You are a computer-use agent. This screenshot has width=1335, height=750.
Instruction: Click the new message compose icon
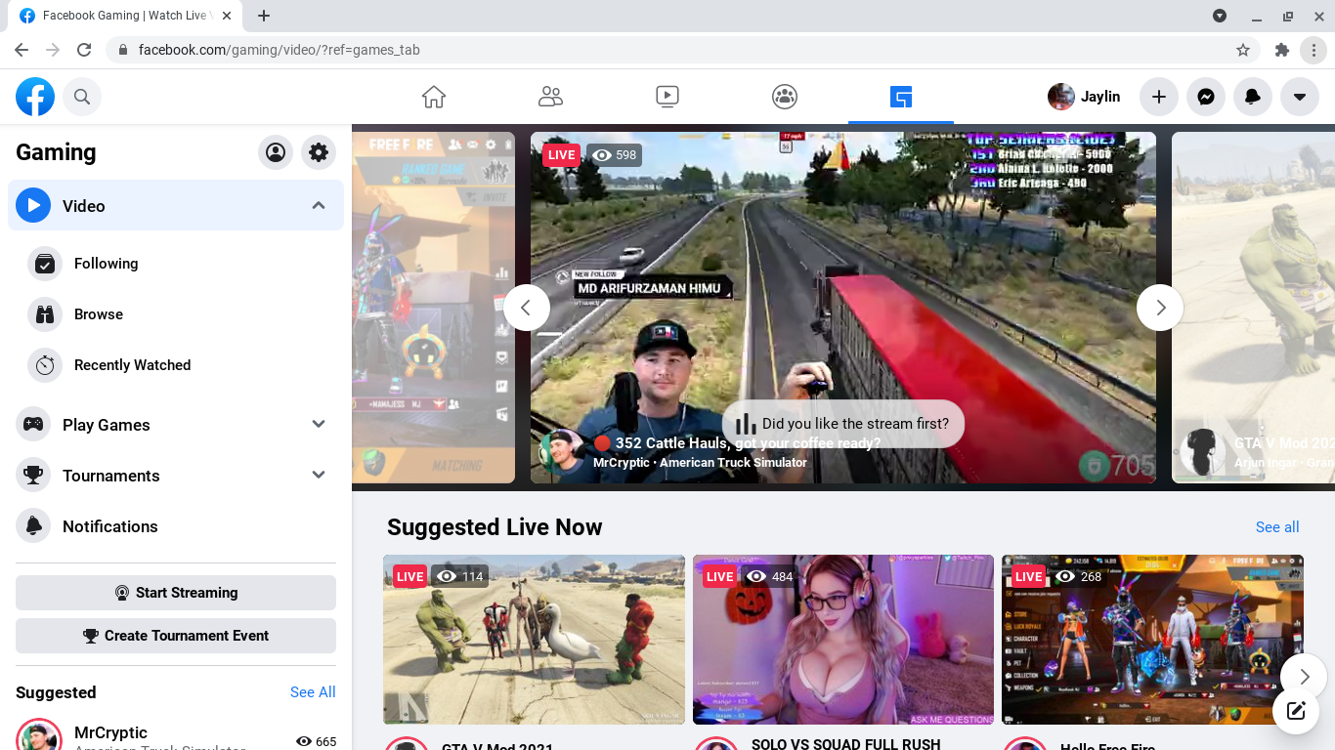[x=1296, y=711]
